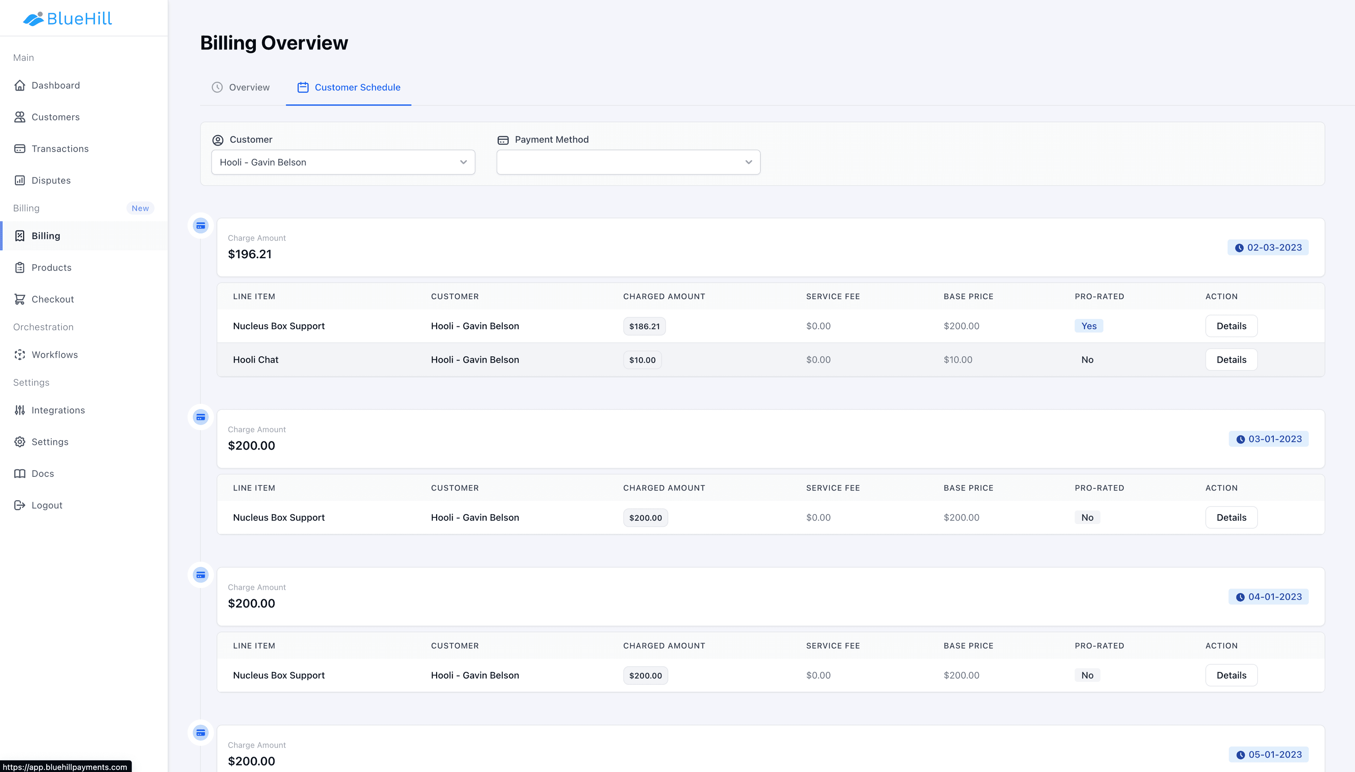Screen dimensions: 1355x772
Task: Click the Customers people icon
Action: tap(20, 117)
